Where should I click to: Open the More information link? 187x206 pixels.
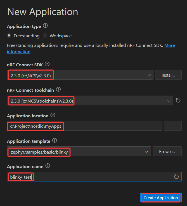coord(170,45)
